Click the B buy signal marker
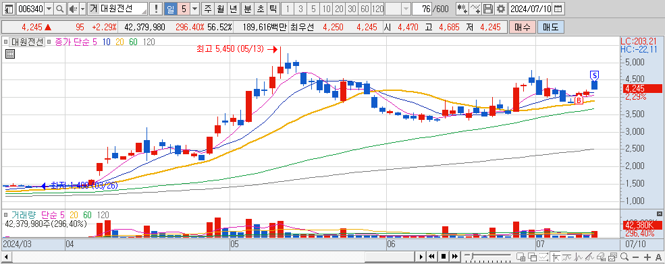The width and height of the screenshot is (665, 264). [579, 100]
